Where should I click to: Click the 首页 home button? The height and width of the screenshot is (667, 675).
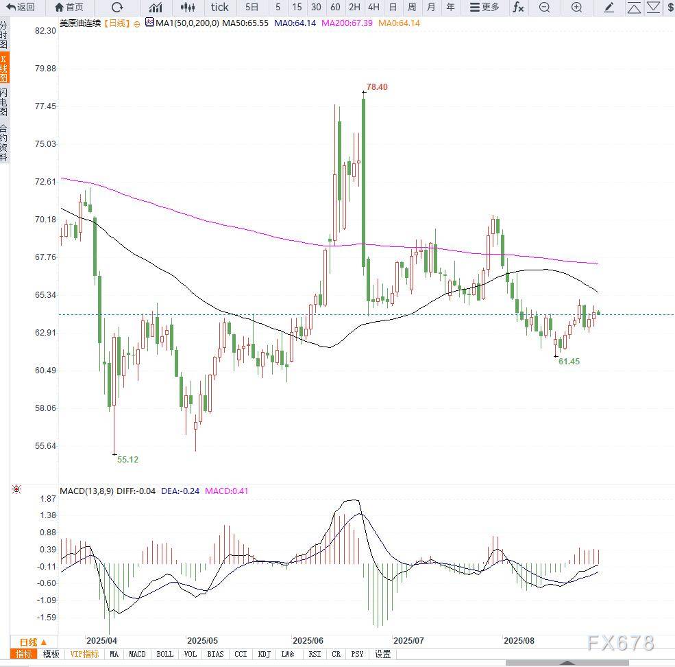(69, 8)
